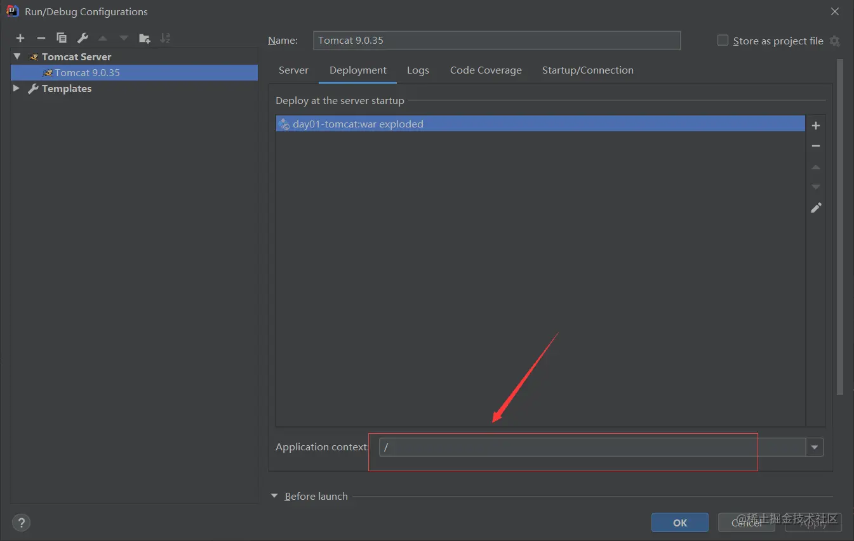Collapse the Tomcat Server tree node
This screenshot has width=854, height=541.
pos(17,56)
